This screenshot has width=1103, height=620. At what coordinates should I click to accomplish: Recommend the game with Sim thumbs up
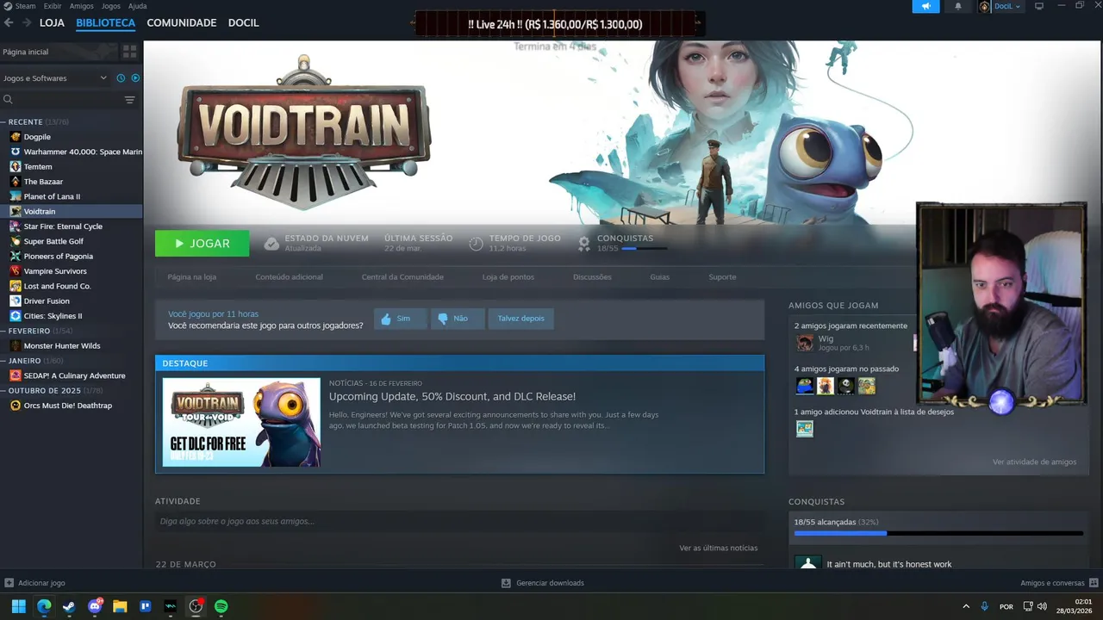click(401, 319)
